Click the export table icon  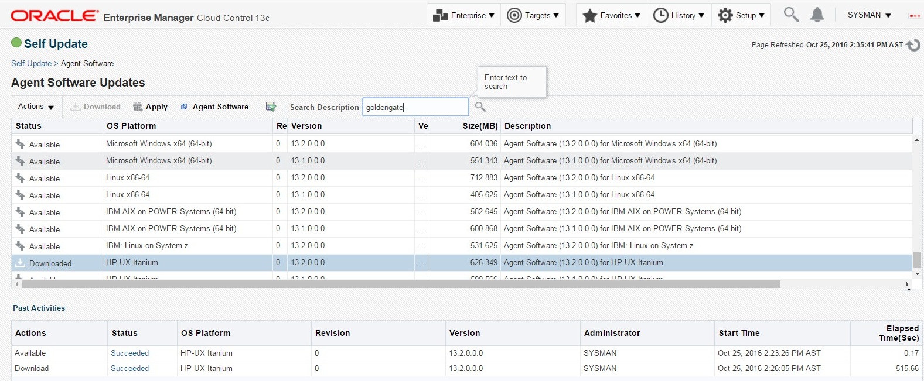click(271, 107)
